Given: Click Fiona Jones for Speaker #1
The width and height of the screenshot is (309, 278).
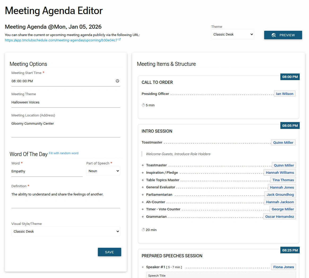Looking at the screenshot, I should click(x=283, y=267).
